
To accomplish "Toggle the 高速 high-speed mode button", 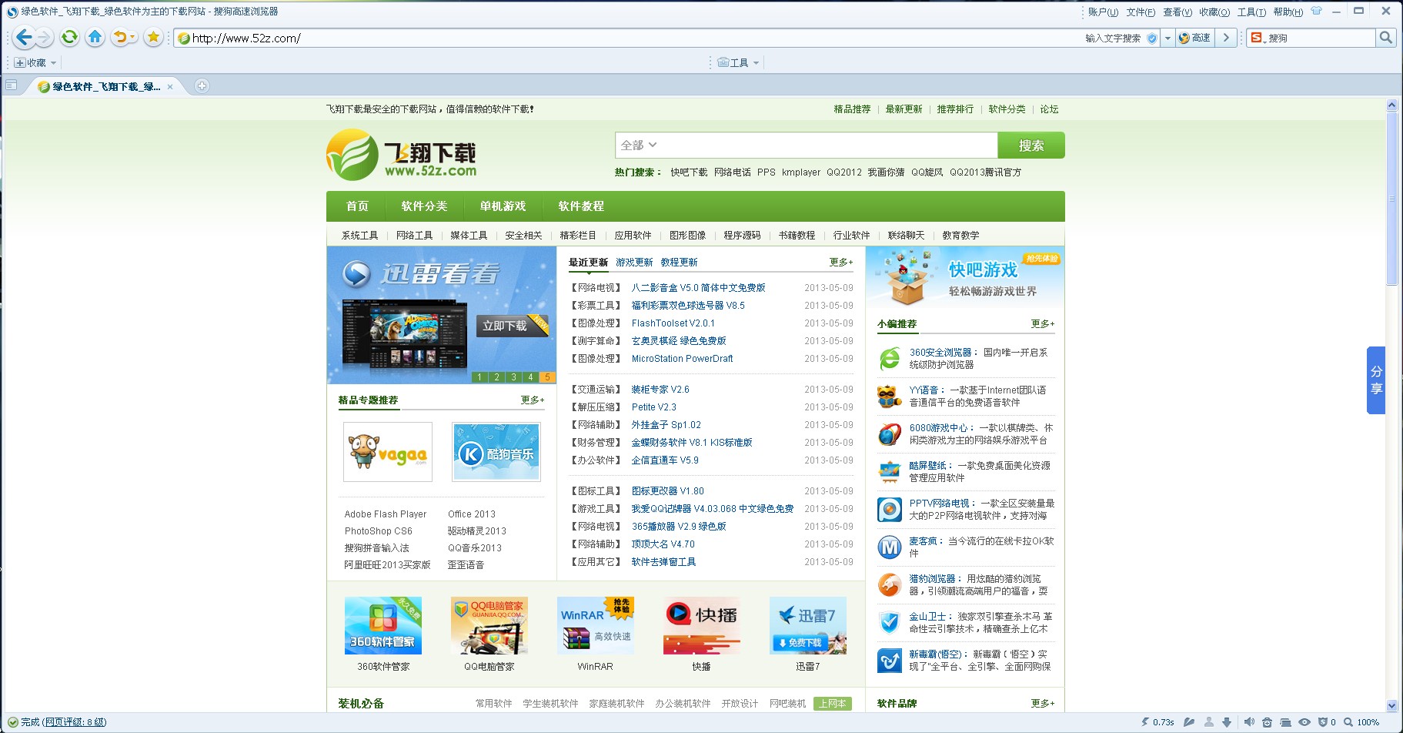I will coord(1195,38).
